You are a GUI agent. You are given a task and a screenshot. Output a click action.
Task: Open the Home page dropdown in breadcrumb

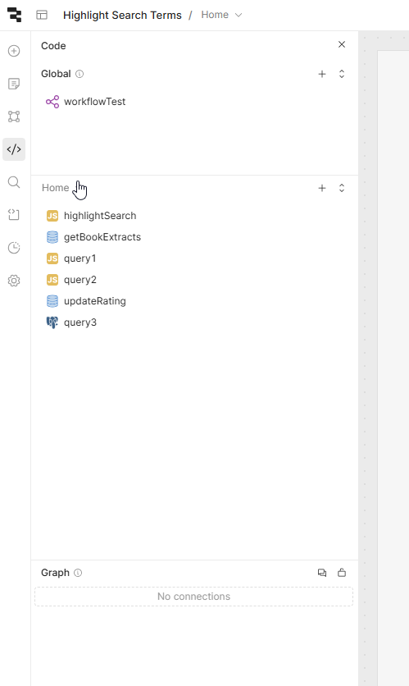click(221, 15)
